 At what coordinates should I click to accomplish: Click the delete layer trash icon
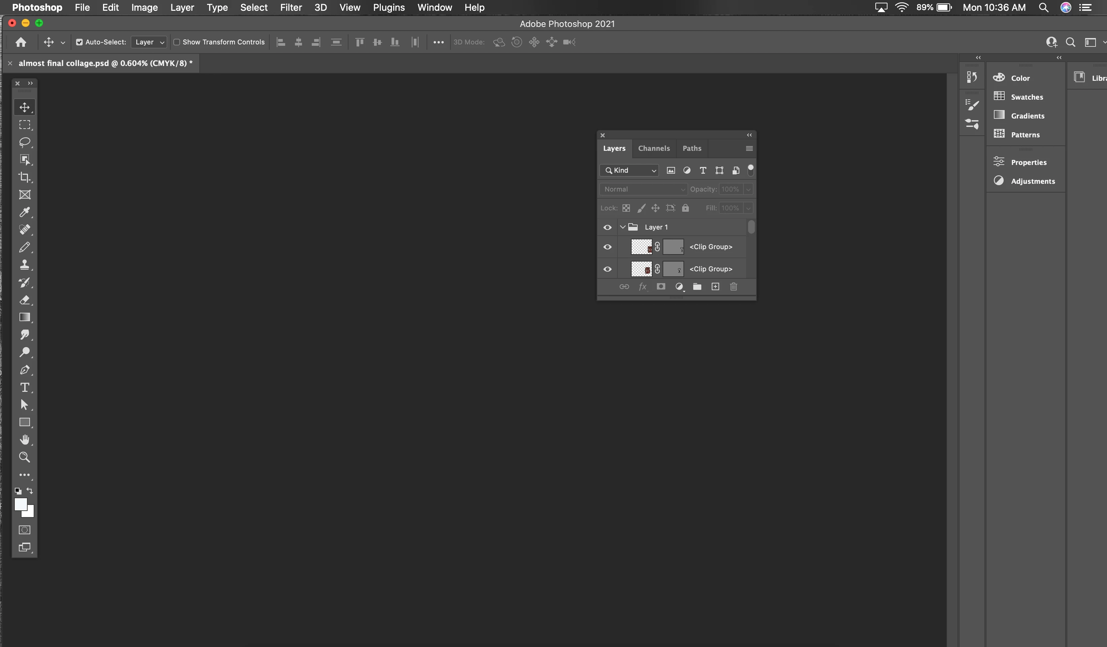(x=733, y=287)
